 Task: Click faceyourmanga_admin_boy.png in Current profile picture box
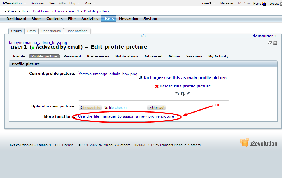point(108,74)
